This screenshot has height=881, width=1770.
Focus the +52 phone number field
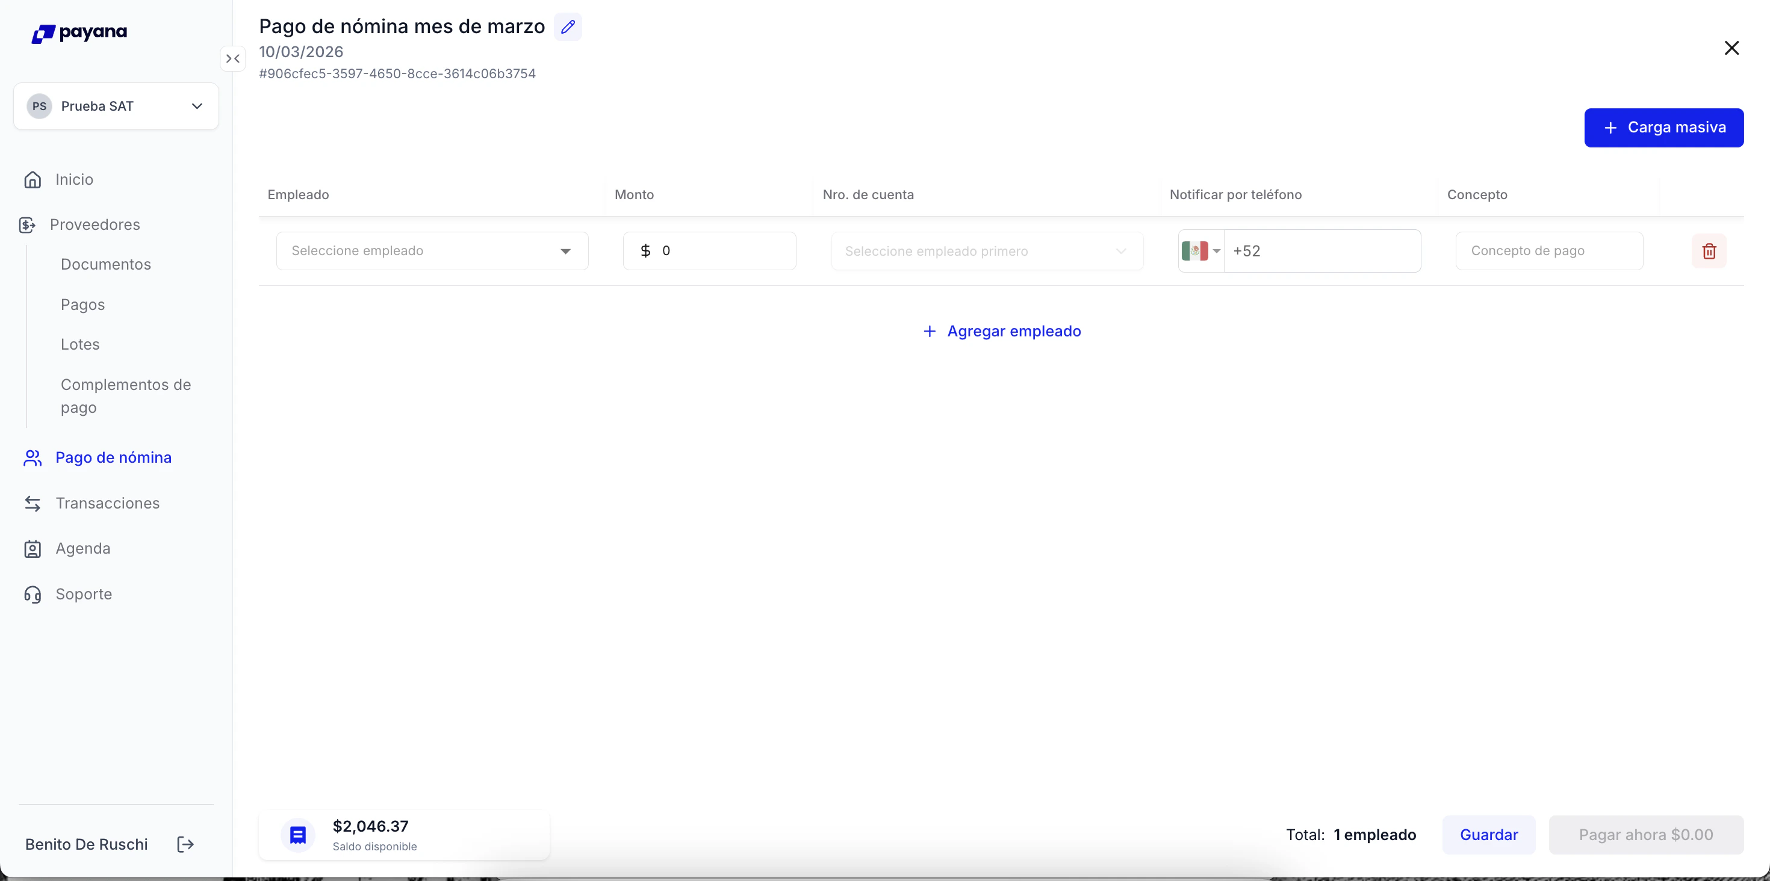[1322, 252]
